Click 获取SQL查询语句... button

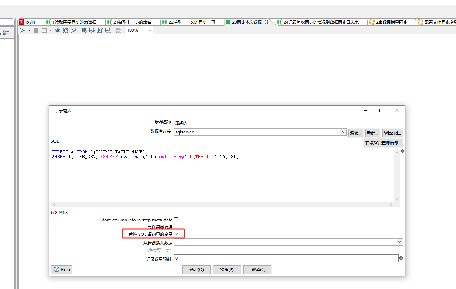click(x=383, y=143)
